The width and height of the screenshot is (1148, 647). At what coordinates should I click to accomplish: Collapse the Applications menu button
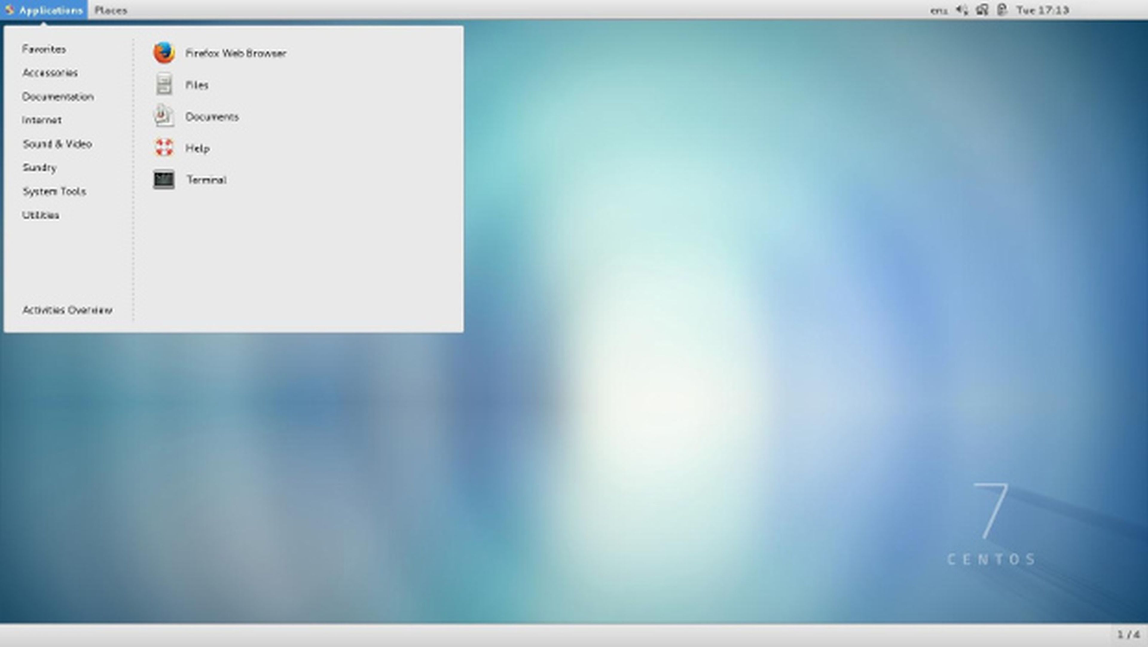[44, 10]
